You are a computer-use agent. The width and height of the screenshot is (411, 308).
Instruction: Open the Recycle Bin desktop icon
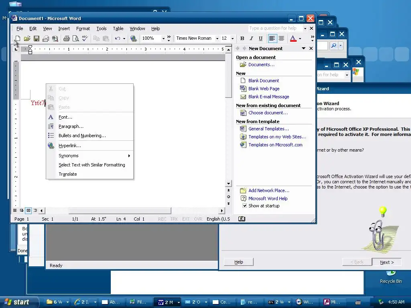point(391,277)
